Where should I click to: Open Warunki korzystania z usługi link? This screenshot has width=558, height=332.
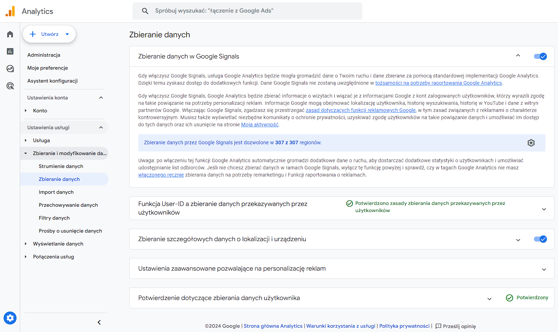tap(341, 326)
